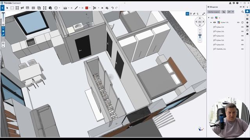Activate walk navigation mode
The height and width of the screenshot is (140, 250).
pos(194,14)
